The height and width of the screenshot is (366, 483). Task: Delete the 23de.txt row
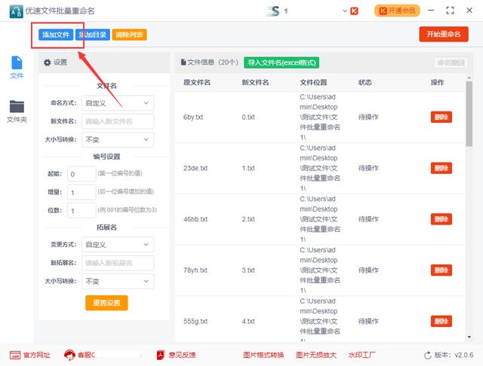pos(441,168)
